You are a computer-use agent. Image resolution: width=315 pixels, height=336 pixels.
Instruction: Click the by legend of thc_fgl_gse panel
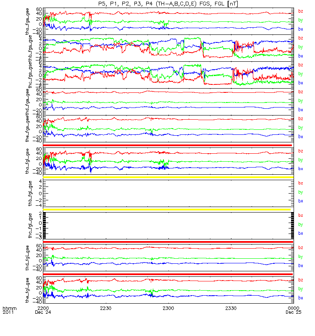click(301, 225)
